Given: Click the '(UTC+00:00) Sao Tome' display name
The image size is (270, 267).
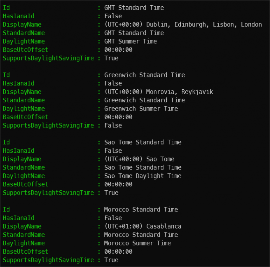Looking at the screenshot, I should pos(139,159).
